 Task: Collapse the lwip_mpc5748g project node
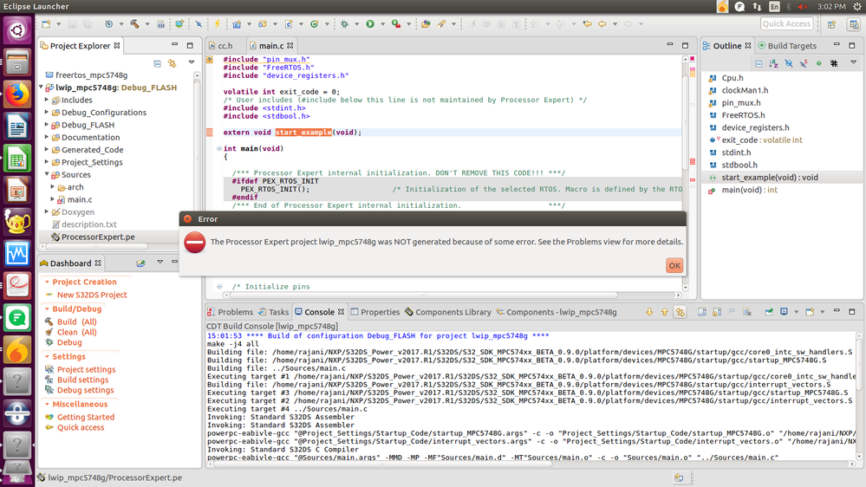coord(41,88)
